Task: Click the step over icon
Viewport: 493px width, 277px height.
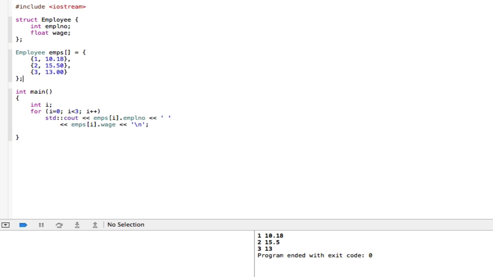Action: [59, 225]
